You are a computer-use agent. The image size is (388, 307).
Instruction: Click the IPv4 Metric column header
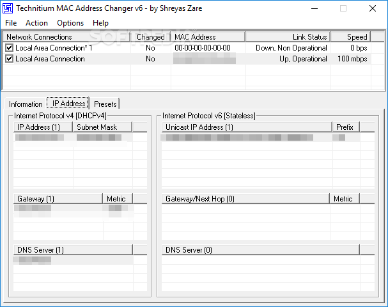[x=118, y=198]
